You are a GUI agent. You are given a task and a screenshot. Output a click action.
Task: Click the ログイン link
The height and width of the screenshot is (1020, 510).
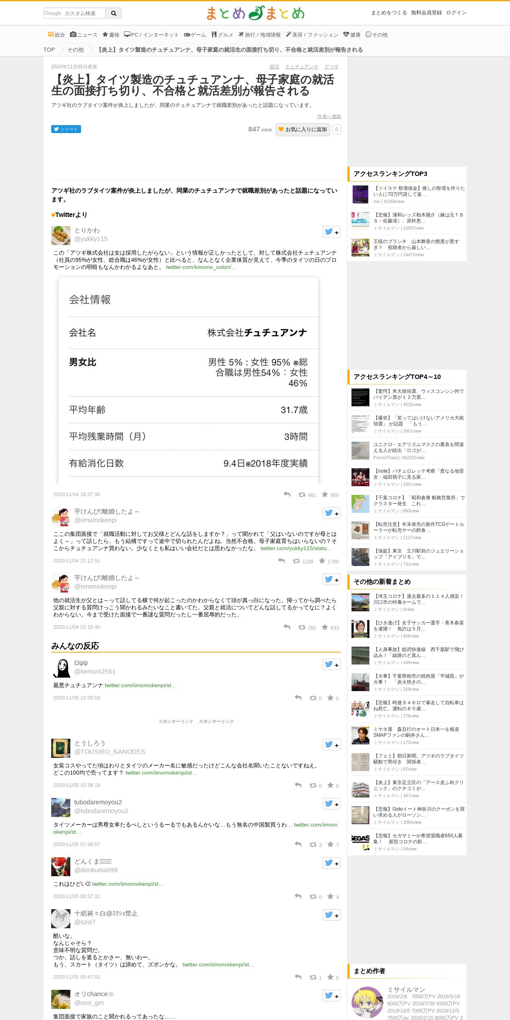click(x=456, y=13)
